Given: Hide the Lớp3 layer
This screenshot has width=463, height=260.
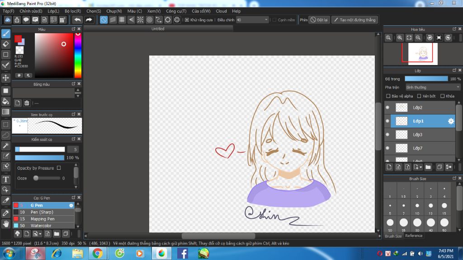Looking at the screenshot, I should [x=387, y=135].
